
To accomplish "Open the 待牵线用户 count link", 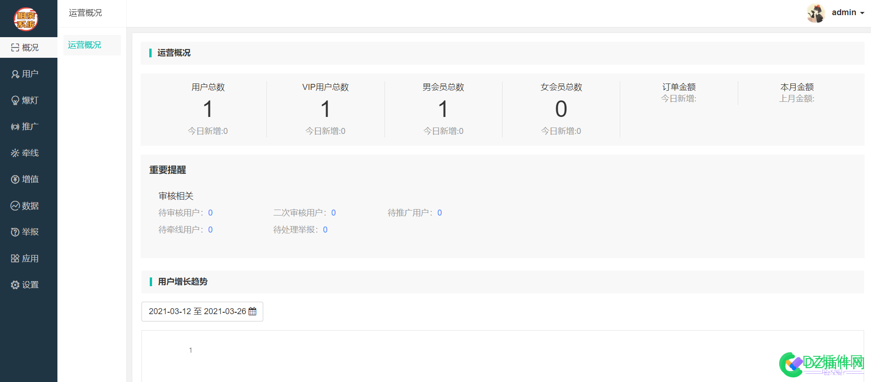I will pyautogui.click(x=210, y=230).
